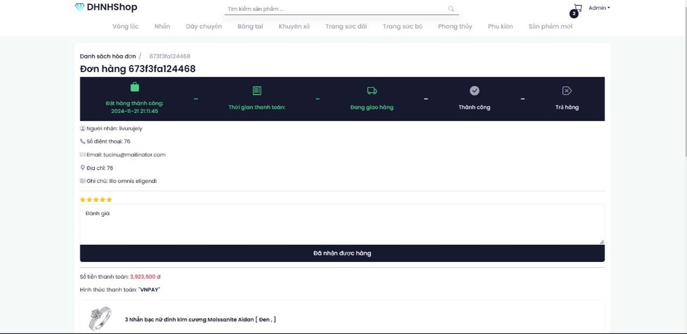This screenshot has height=334, width=687.
Task: Click in the Đánh giá review textbox
Action: pyautogui.click(x=342, y=224)
